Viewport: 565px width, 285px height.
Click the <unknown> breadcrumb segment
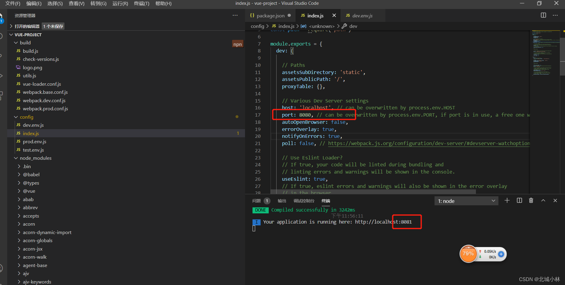pyautogui.click(x=318, y=26)
